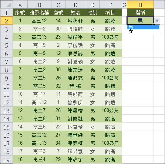Select the cell with name 葉 揚
165x164 pixels.
click(75, 86)
